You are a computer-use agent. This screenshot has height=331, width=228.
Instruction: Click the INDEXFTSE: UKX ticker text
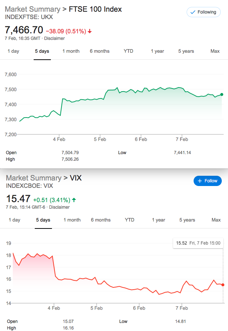(29, 17)
